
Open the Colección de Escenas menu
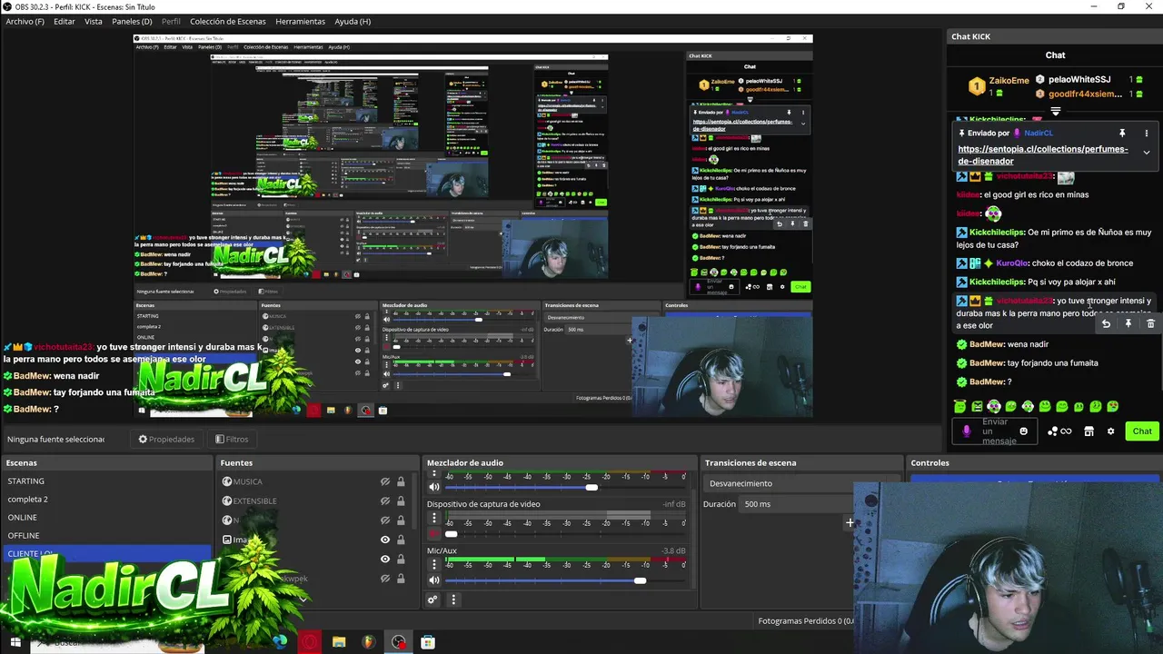point(228,21)
